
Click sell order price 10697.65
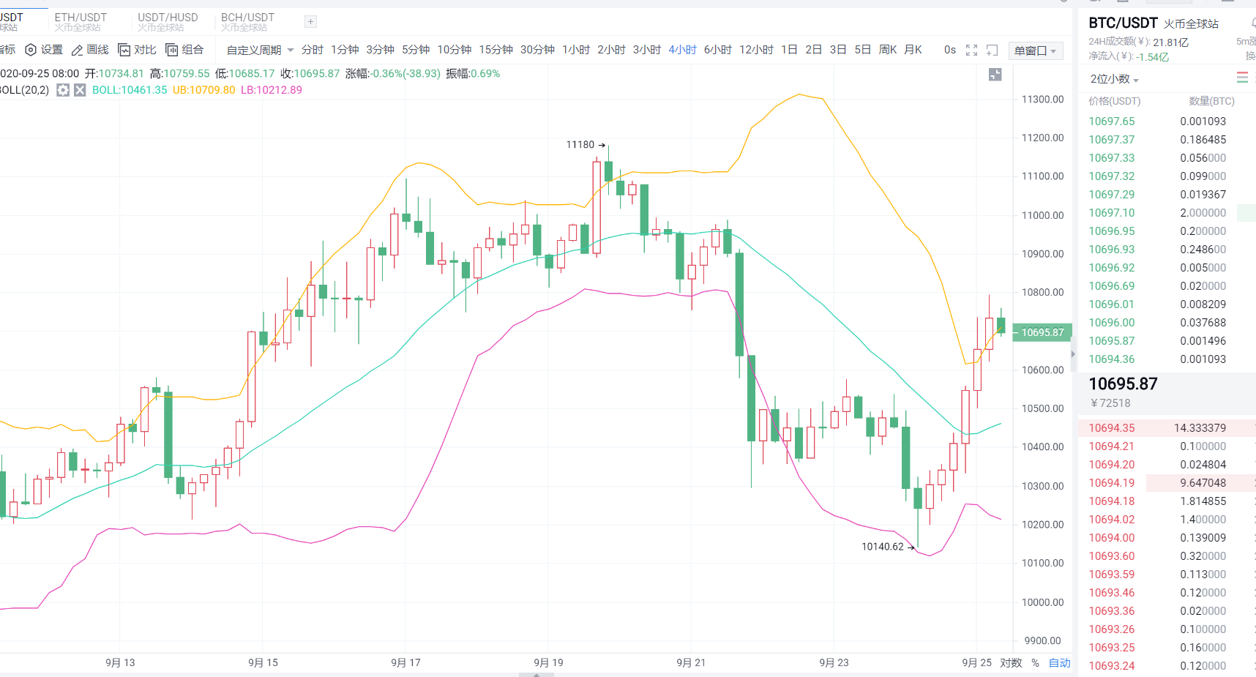click(x=1111, y=121)
